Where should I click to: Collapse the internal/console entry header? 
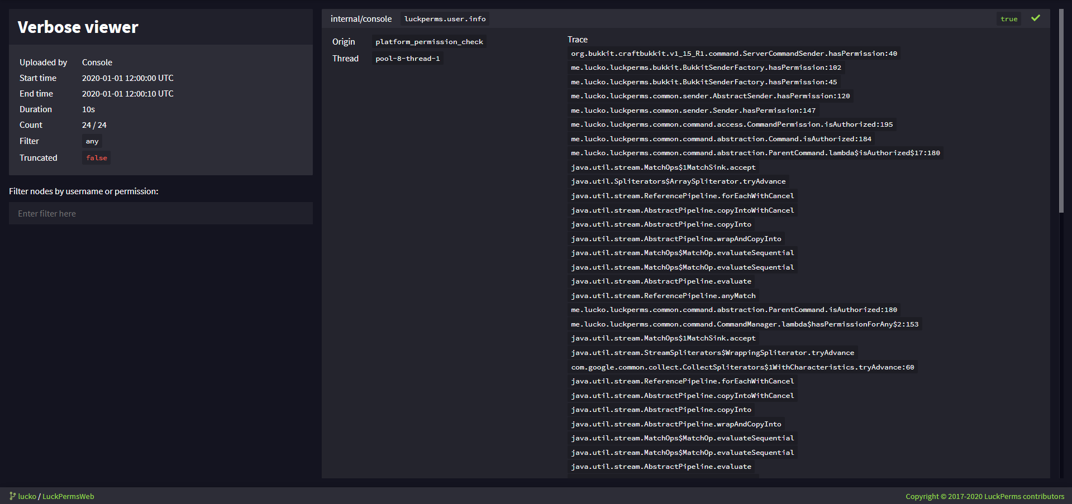click(670, 19)
